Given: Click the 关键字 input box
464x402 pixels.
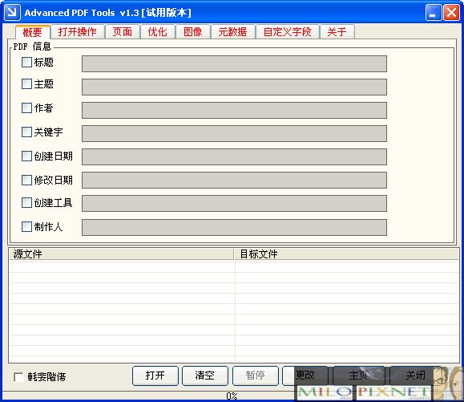Looking at the screenshot, I should [234, 133].
